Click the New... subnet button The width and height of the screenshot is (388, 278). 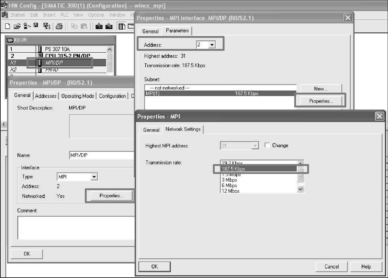coord(320,89)
